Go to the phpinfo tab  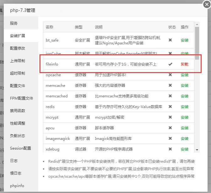17,186
